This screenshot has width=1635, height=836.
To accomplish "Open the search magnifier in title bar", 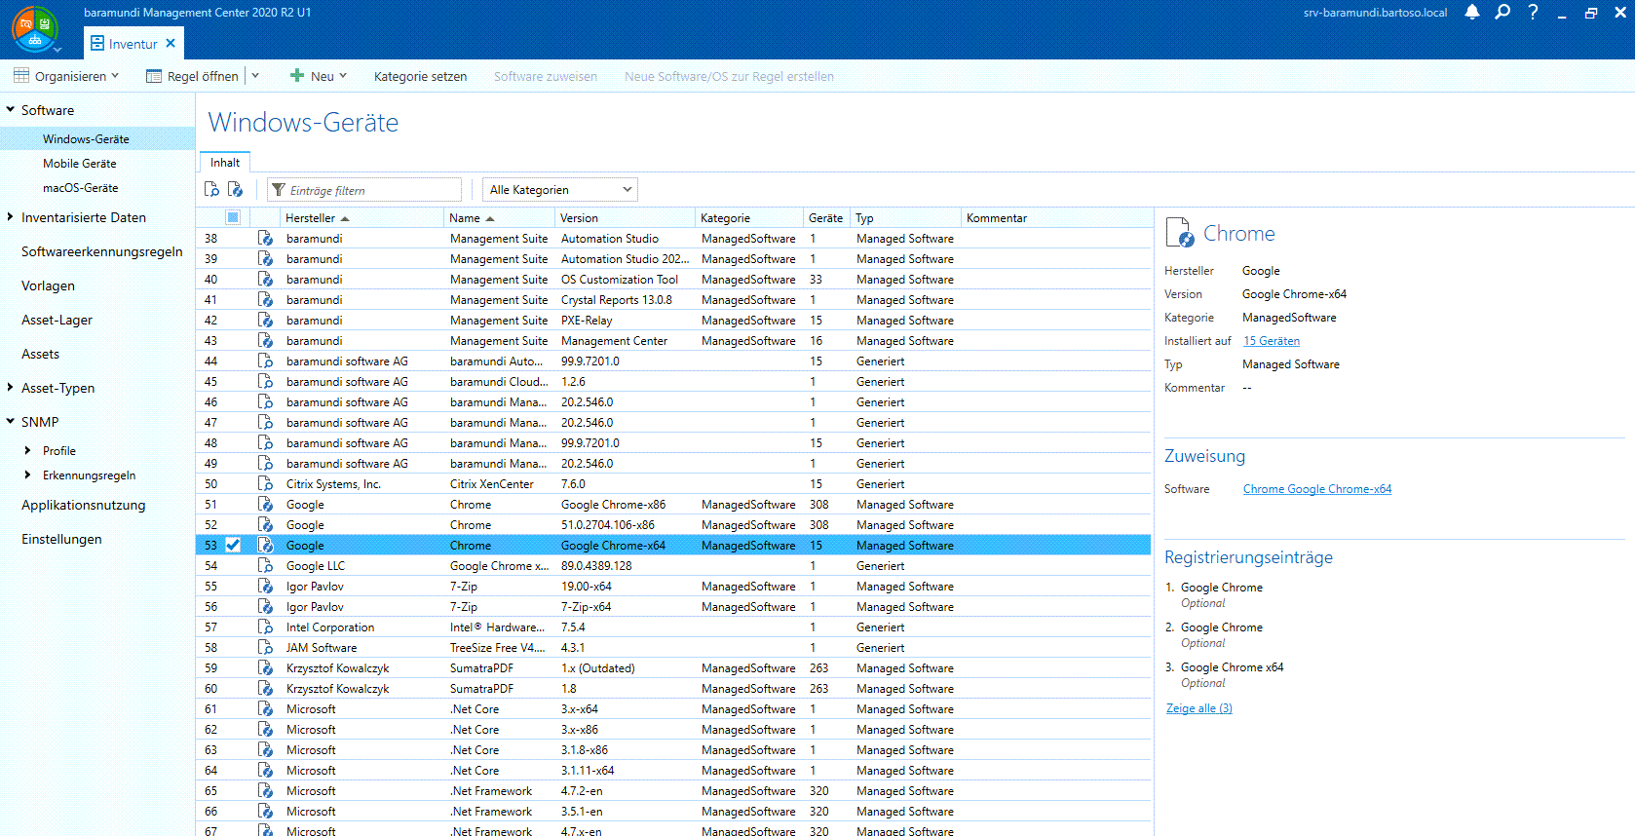I will 1502,13.
